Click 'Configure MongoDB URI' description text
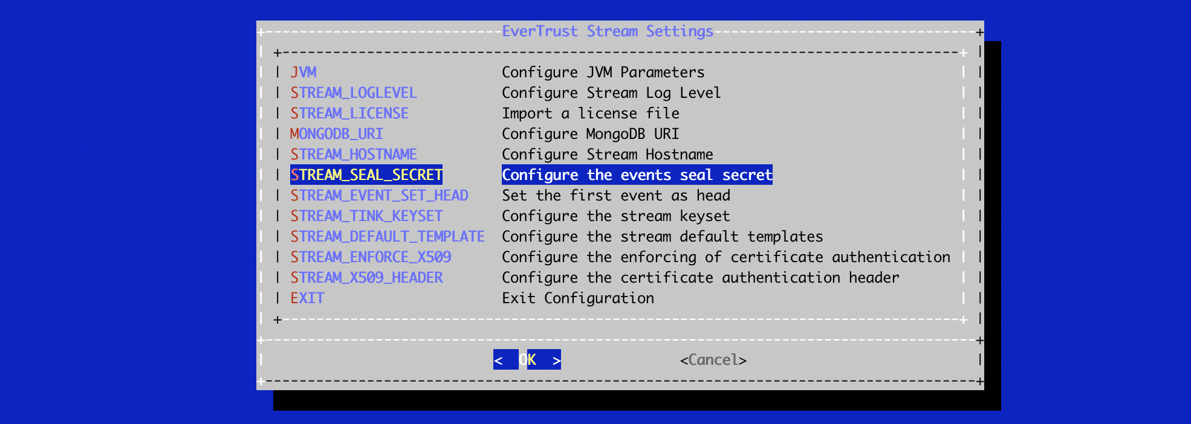Screen dimensions: 1191x424 [591, 134]
